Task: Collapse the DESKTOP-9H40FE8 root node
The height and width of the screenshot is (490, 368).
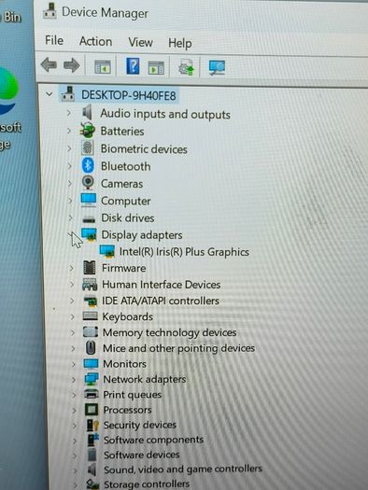Action: (50, 94)
